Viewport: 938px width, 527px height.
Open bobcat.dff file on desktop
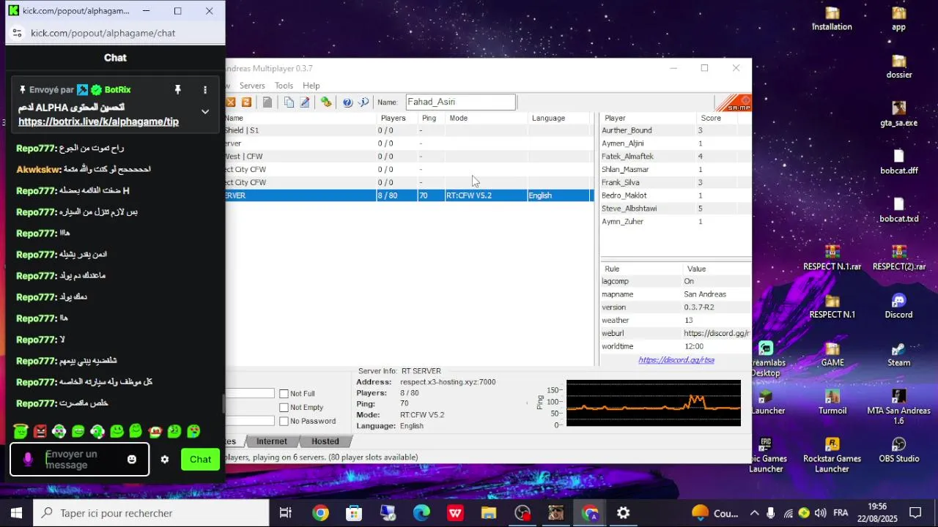[x=898, y=162]
